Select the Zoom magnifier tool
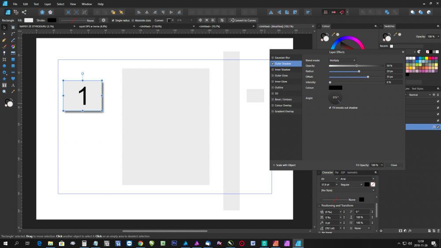Screen dimensions: 441x248 (4, 92)
